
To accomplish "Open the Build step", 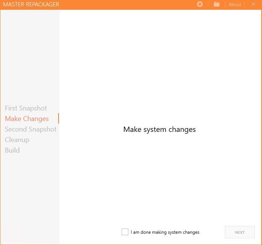I will (12, 150).
